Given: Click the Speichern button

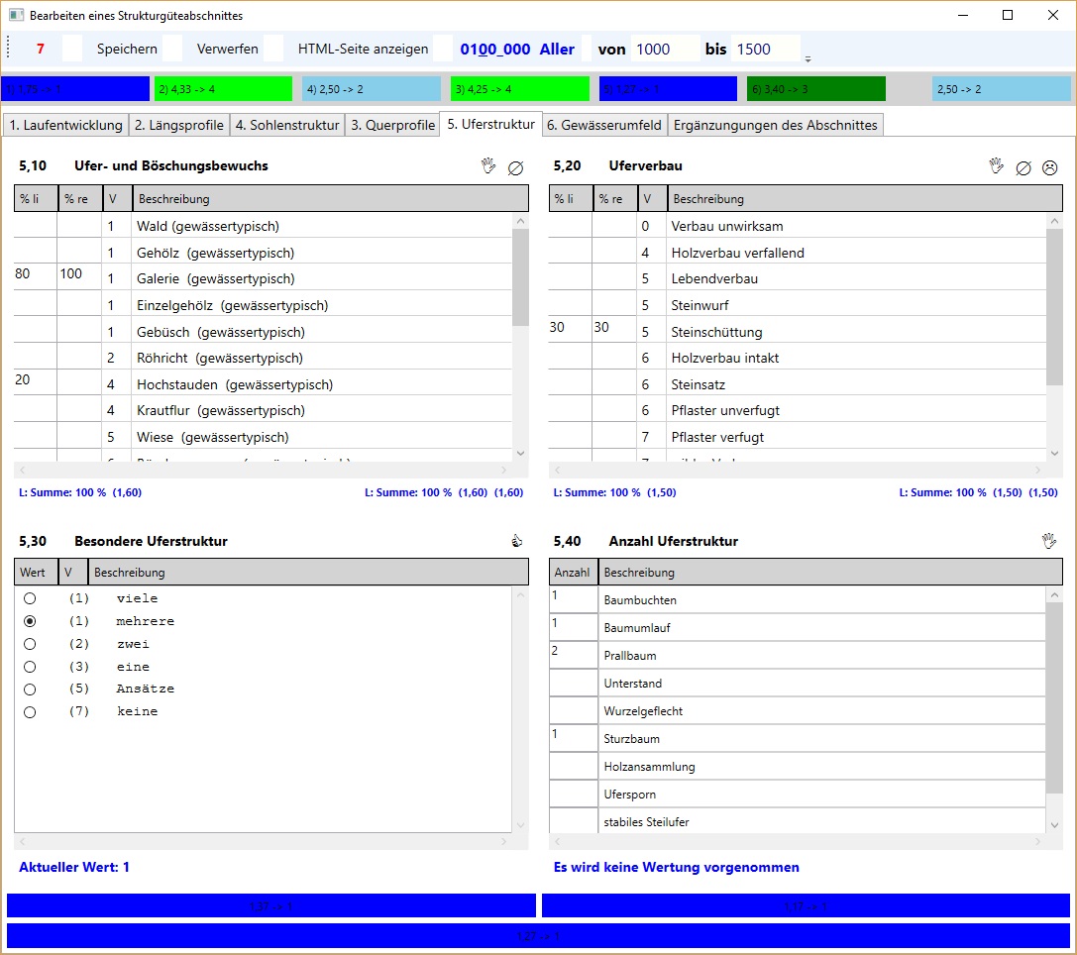Looking at the screenshot, I should [x=127, y=49].
